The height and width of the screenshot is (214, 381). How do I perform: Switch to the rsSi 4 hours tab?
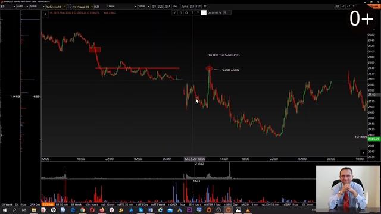coord(91,204)
